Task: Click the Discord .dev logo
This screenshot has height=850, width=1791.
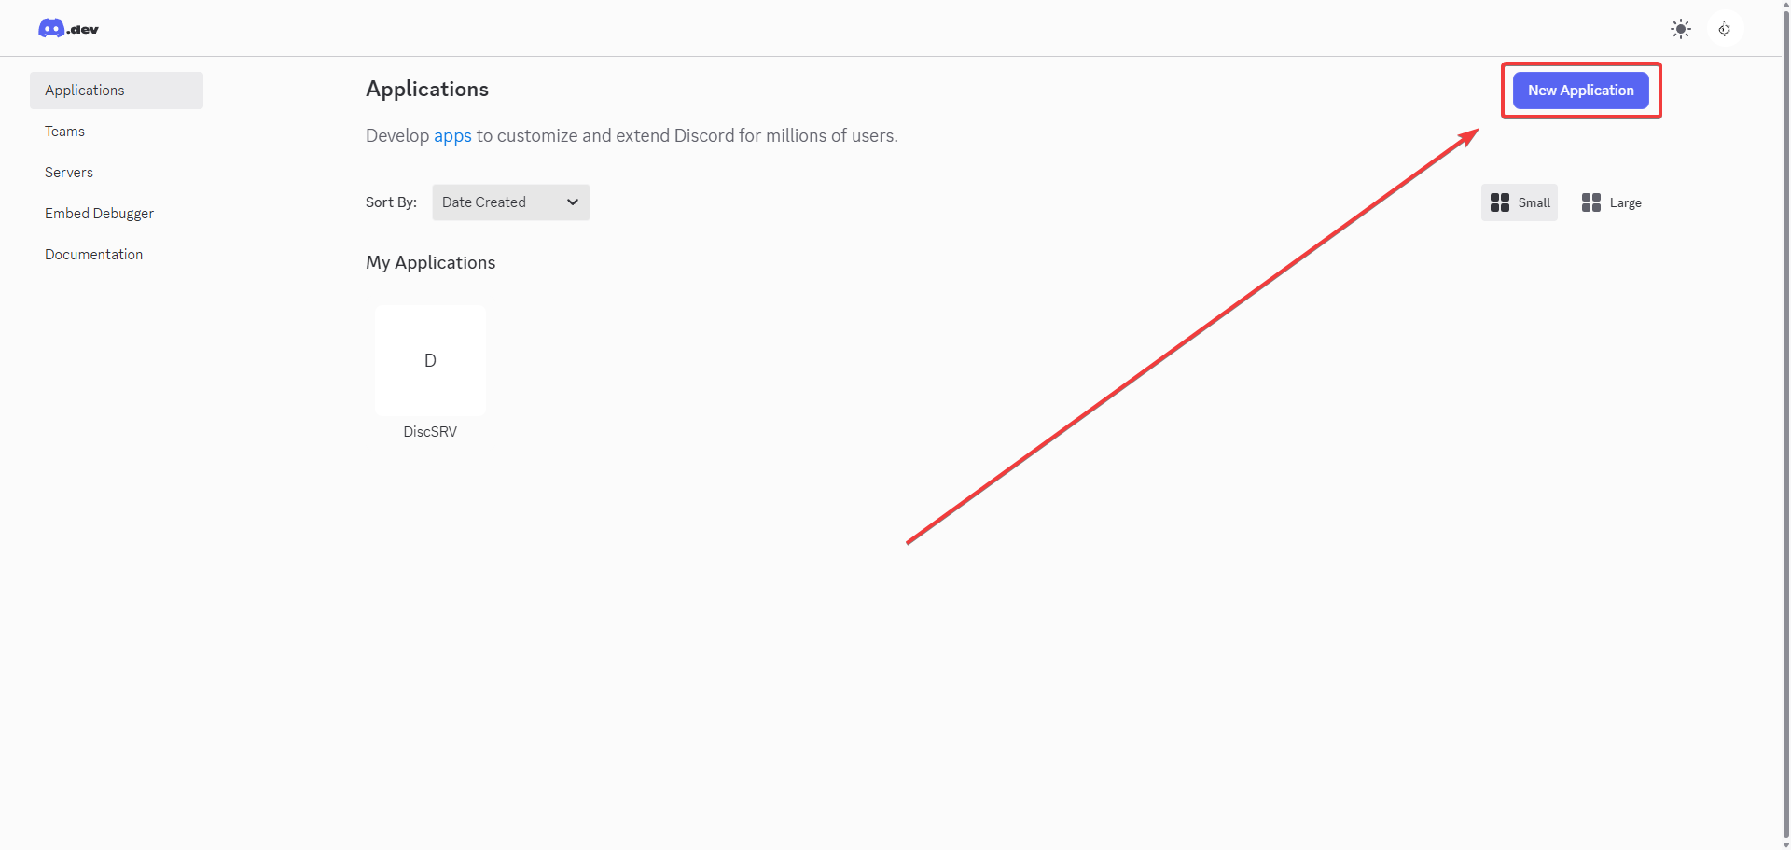Action: (x=68, y=29)
